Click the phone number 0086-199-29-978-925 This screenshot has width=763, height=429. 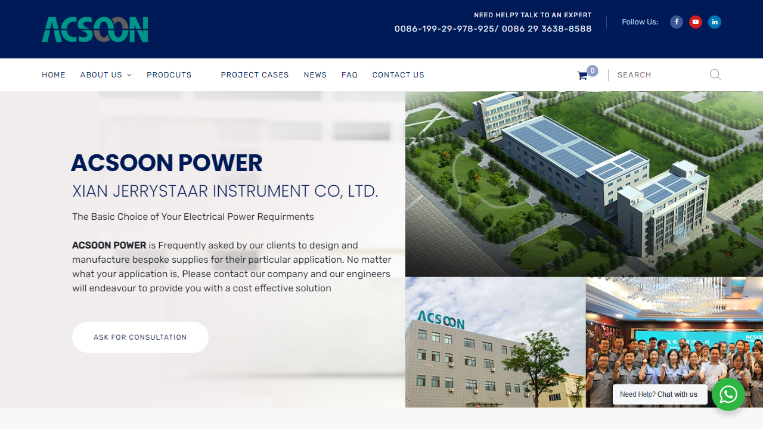click(443, 29)
